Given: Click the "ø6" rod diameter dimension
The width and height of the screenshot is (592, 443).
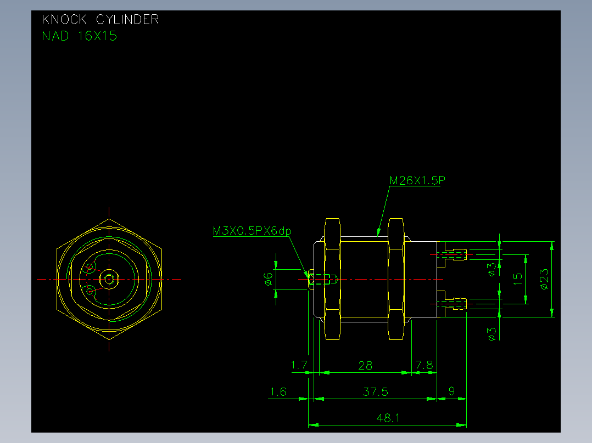Looking at the screenshot, I should pos(268,279).
